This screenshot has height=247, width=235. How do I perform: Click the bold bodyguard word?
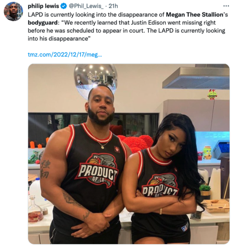[42, 23]
